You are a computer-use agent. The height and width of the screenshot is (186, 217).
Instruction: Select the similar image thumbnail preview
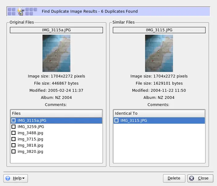(x=159, y=53)
